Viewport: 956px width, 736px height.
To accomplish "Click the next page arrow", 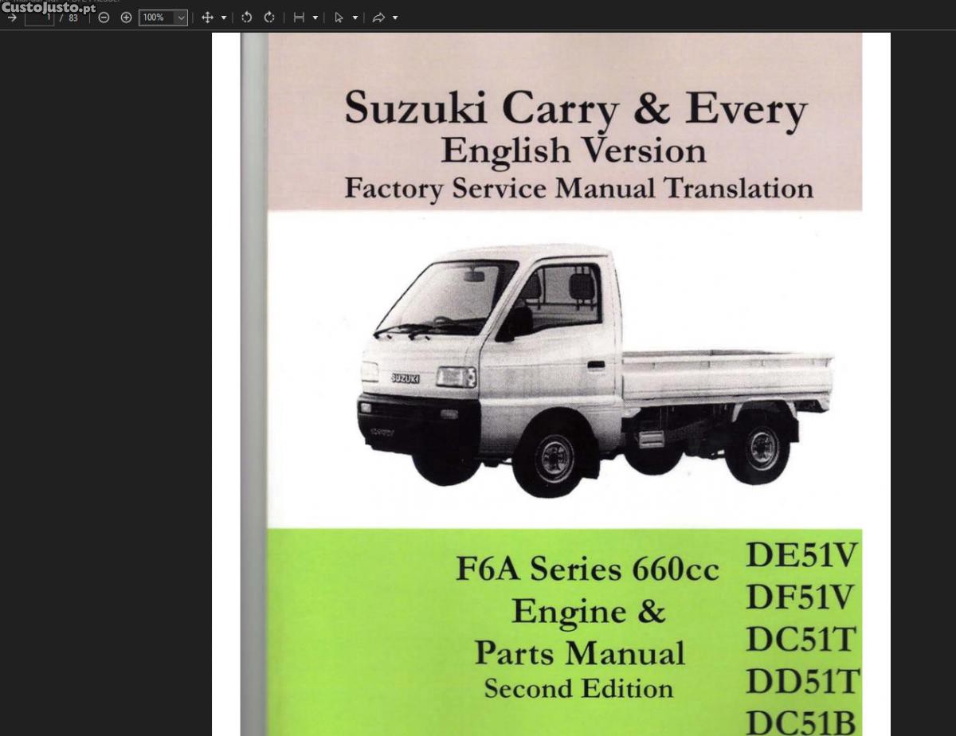I will [x=12, y=18].
